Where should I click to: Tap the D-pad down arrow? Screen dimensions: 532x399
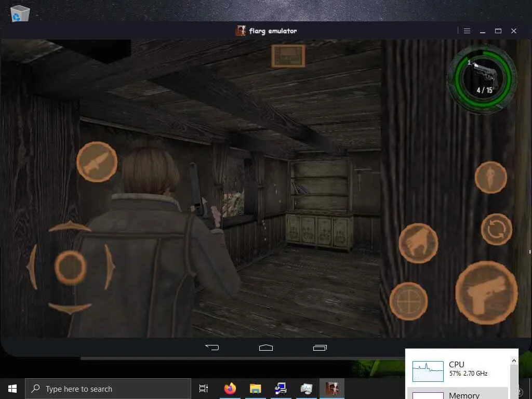click(70, 309)
